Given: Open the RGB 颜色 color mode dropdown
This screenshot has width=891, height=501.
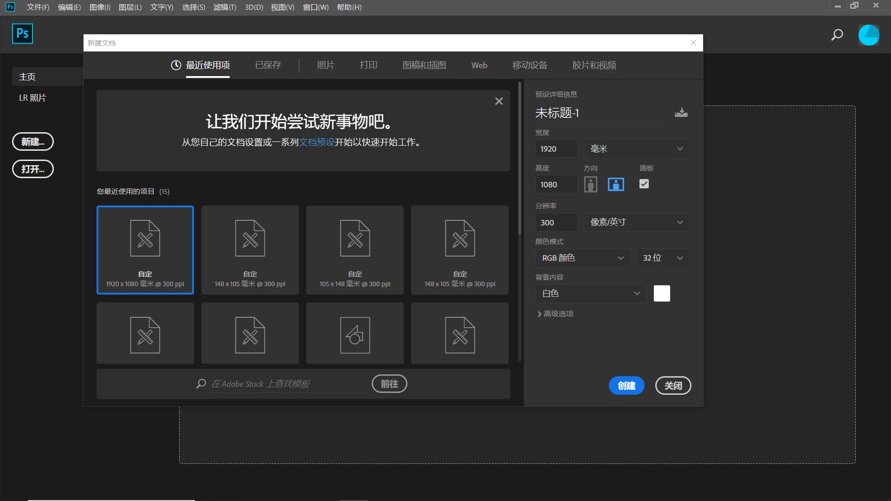Looking at the screenshot, I should tap(582, 258).
